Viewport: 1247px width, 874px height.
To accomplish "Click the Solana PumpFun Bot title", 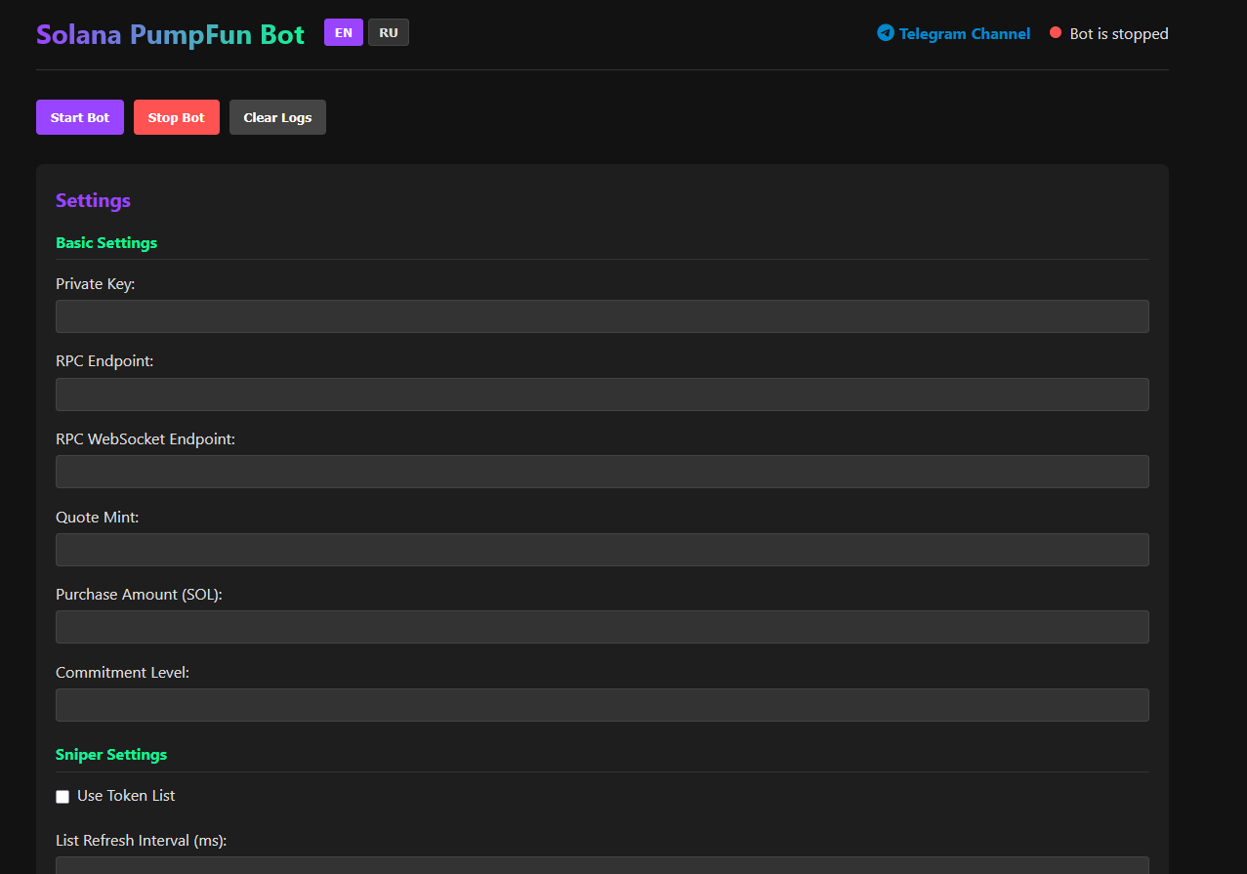I will point(171,35).
